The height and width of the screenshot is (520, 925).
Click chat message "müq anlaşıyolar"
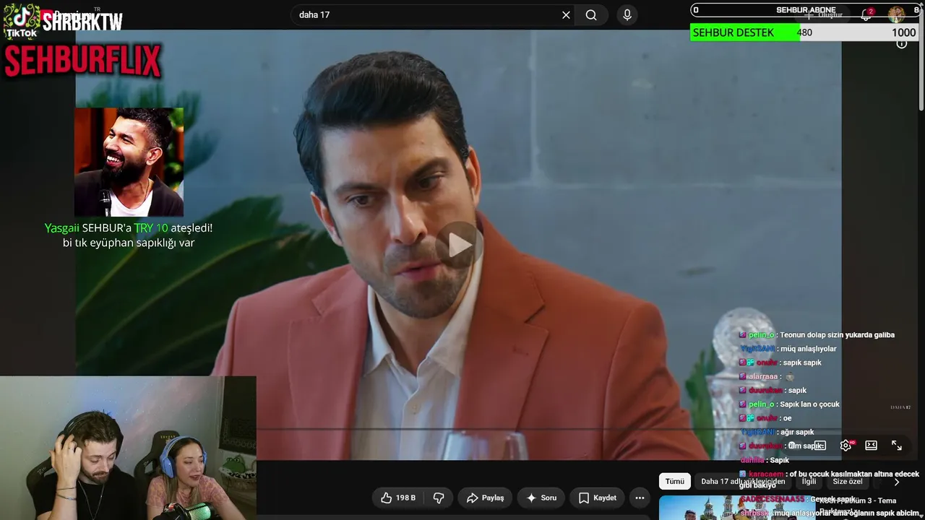tap(809, 349)
